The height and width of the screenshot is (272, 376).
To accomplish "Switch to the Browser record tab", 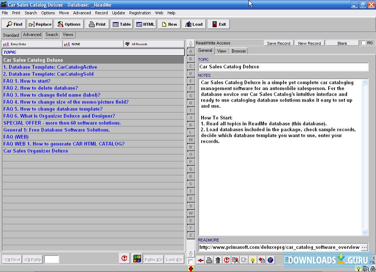I will [239, 51].
